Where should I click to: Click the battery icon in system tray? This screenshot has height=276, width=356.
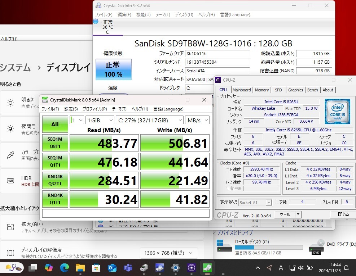(310, 268)
